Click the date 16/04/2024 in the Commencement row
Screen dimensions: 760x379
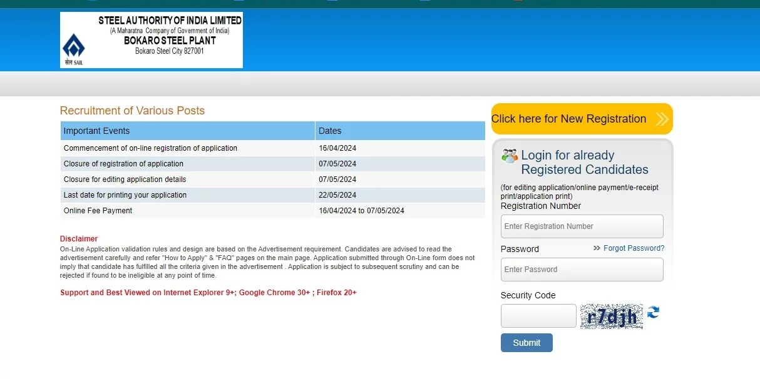pos(337,148)
